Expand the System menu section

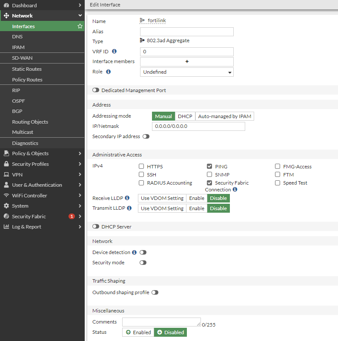click(x=42, y=206)
